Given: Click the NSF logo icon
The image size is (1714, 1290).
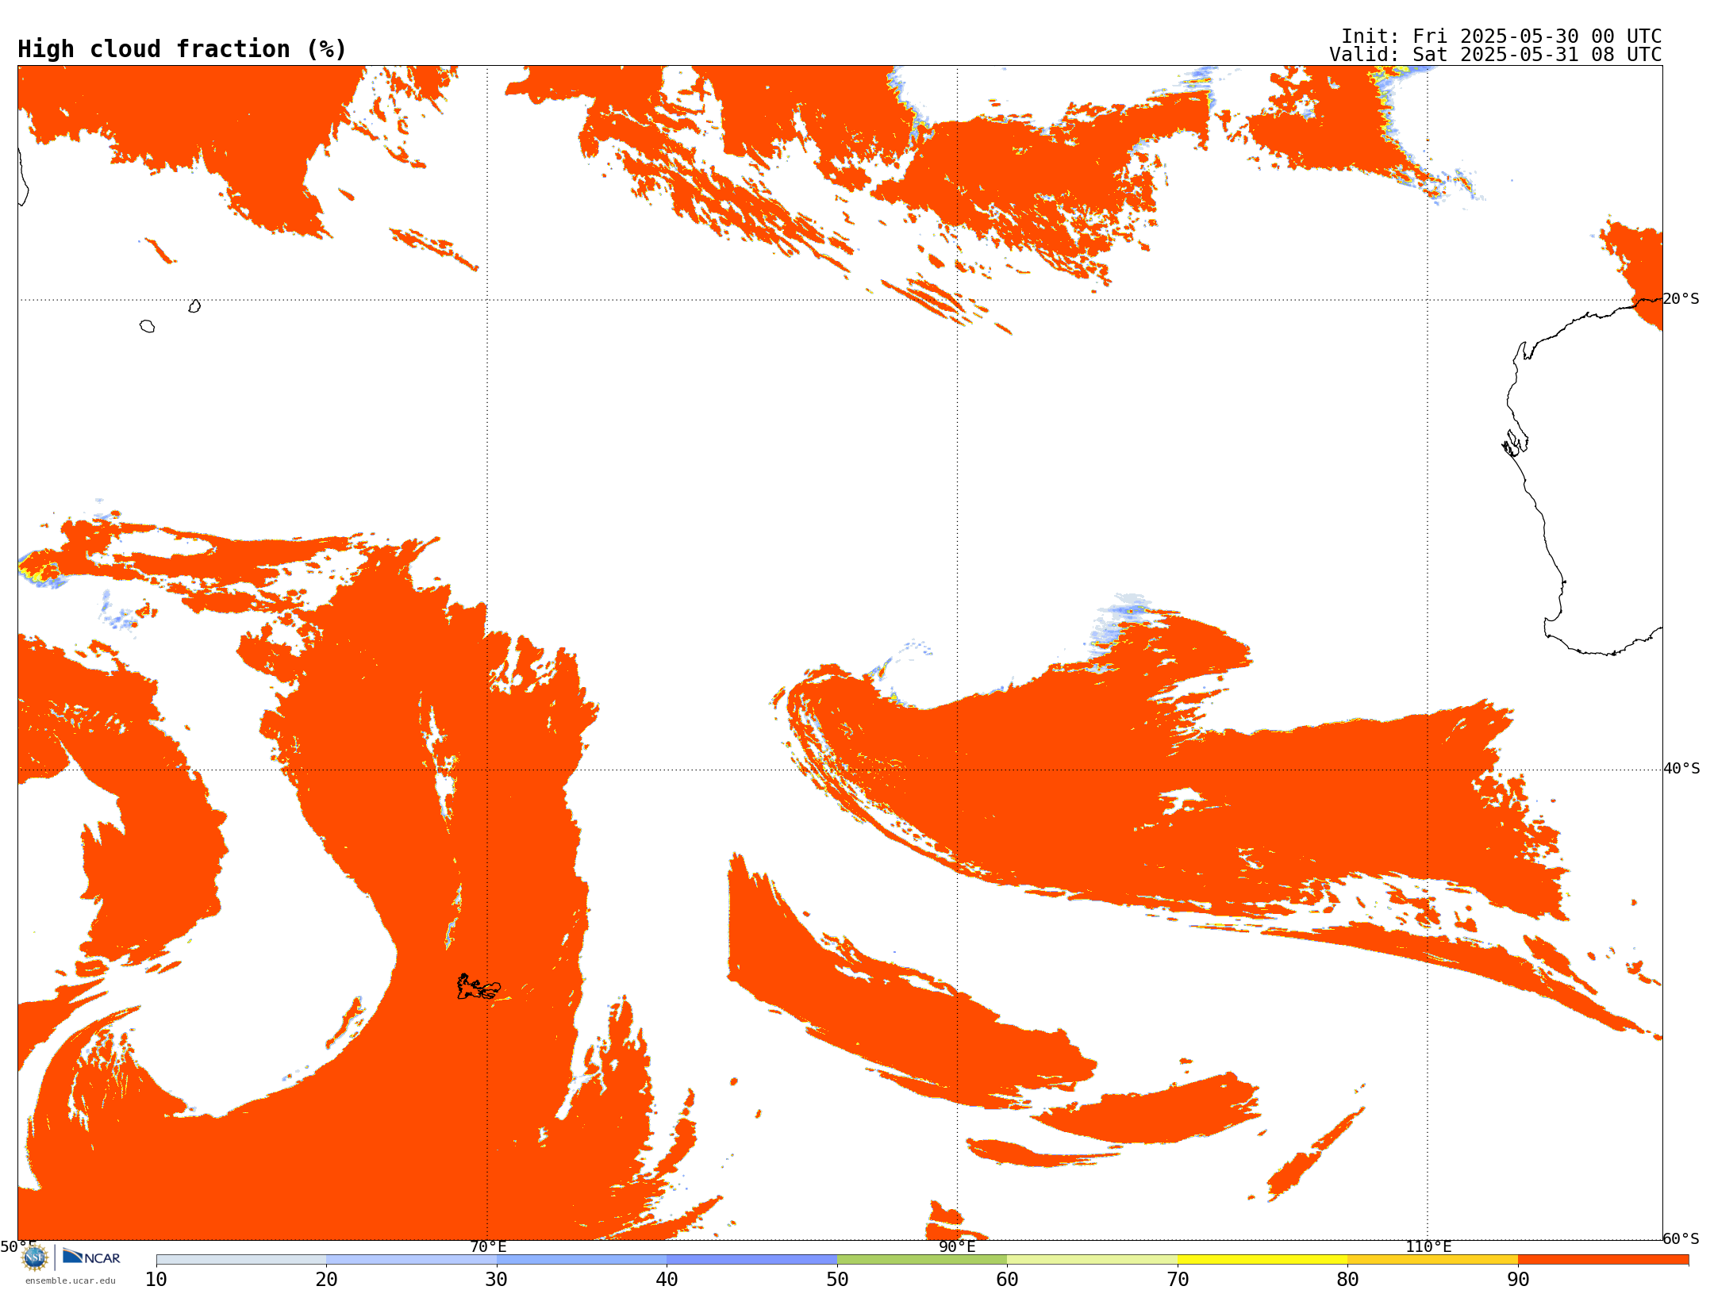Looking at the screenshot, I should pyautogui.click(x=35, y=1257).
